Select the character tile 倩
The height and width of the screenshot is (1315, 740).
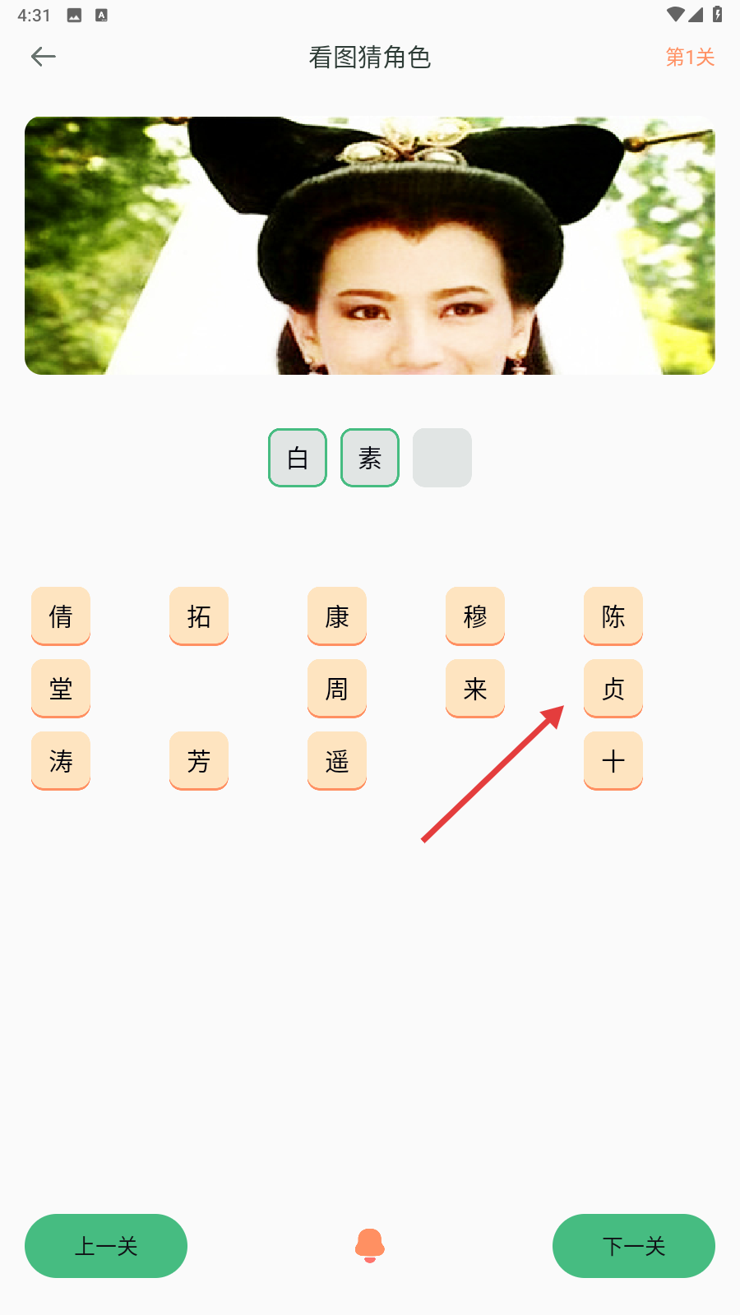point(61,616)
